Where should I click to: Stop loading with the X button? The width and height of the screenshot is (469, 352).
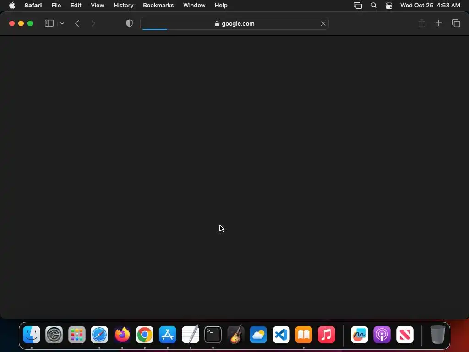click(x=323, y=24)
